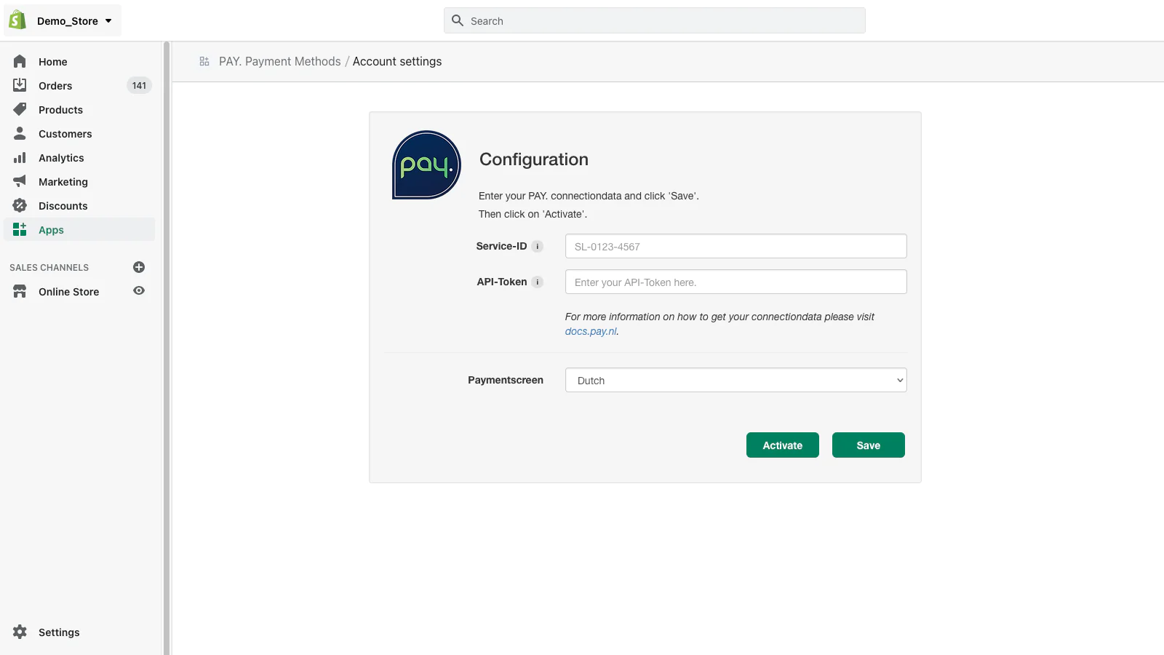Click the Search input field
Screen dimensions: 1164x655
[x=655, y=21]
